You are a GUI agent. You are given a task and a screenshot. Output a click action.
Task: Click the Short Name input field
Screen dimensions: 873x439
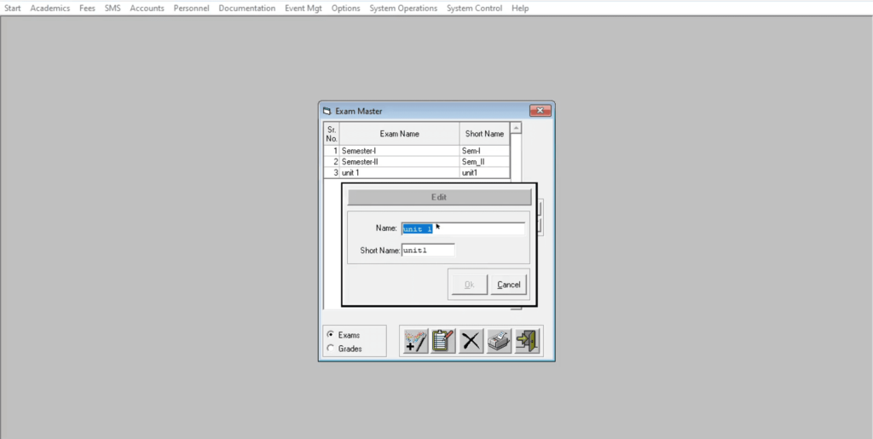pos(428,250)
